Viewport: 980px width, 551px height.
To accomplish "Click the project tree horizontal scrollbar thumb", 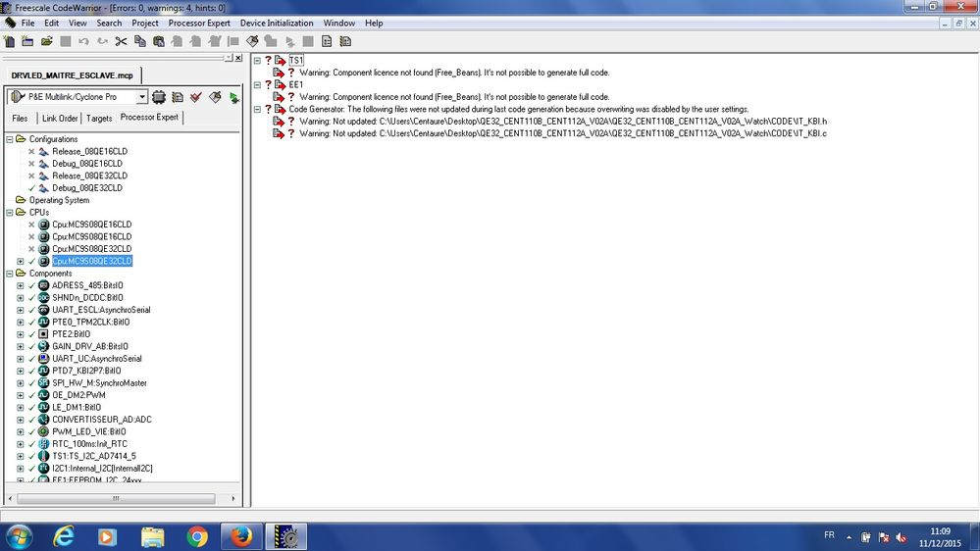I will (116, 498).
